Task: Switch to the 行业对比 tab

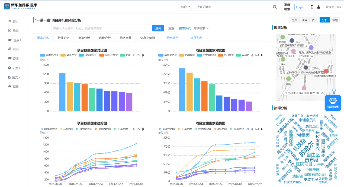Action: pyautogui.click(x=63, y=38)
